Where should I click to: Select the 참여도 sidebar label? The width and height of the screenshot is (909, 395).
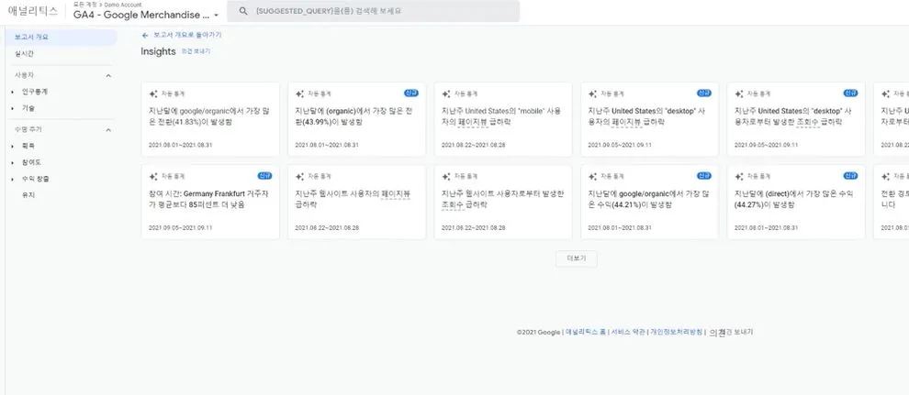tap(31, 162)
